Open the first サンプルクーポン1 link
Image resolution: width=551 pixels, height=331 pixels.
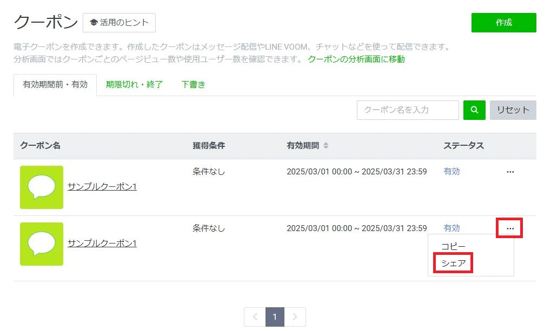(102, 186)
